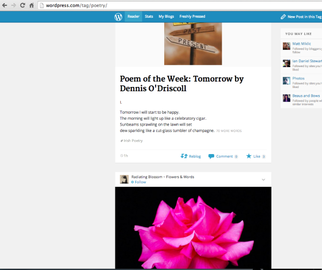The width and height of the screenshot is (322, 270).
Task: Go back using browser back arrow
Action: click(4, 5)
